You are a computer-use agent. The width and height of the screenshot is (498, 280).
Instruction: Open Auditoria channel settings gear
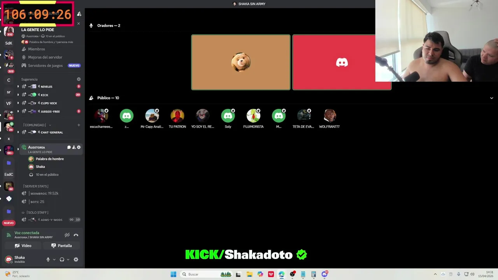[79, 147]
